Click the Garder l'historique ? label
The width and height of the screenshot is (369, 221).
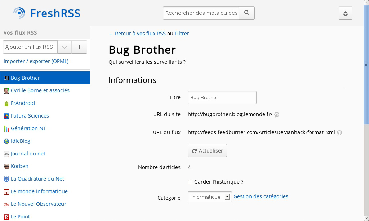[219, 182]
